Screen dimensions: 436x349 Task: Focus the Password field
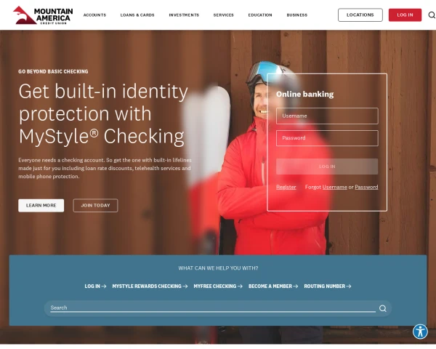(327, 138)
